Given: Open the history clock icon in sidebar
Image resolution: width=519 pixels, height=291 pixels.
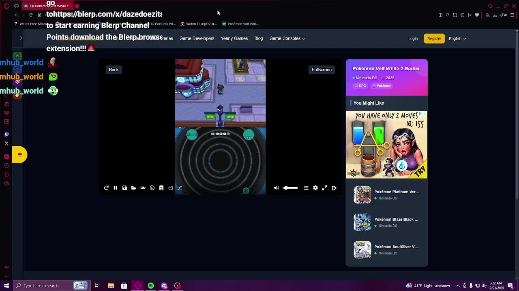Looking at the screenshot, I should click(6, 166).
